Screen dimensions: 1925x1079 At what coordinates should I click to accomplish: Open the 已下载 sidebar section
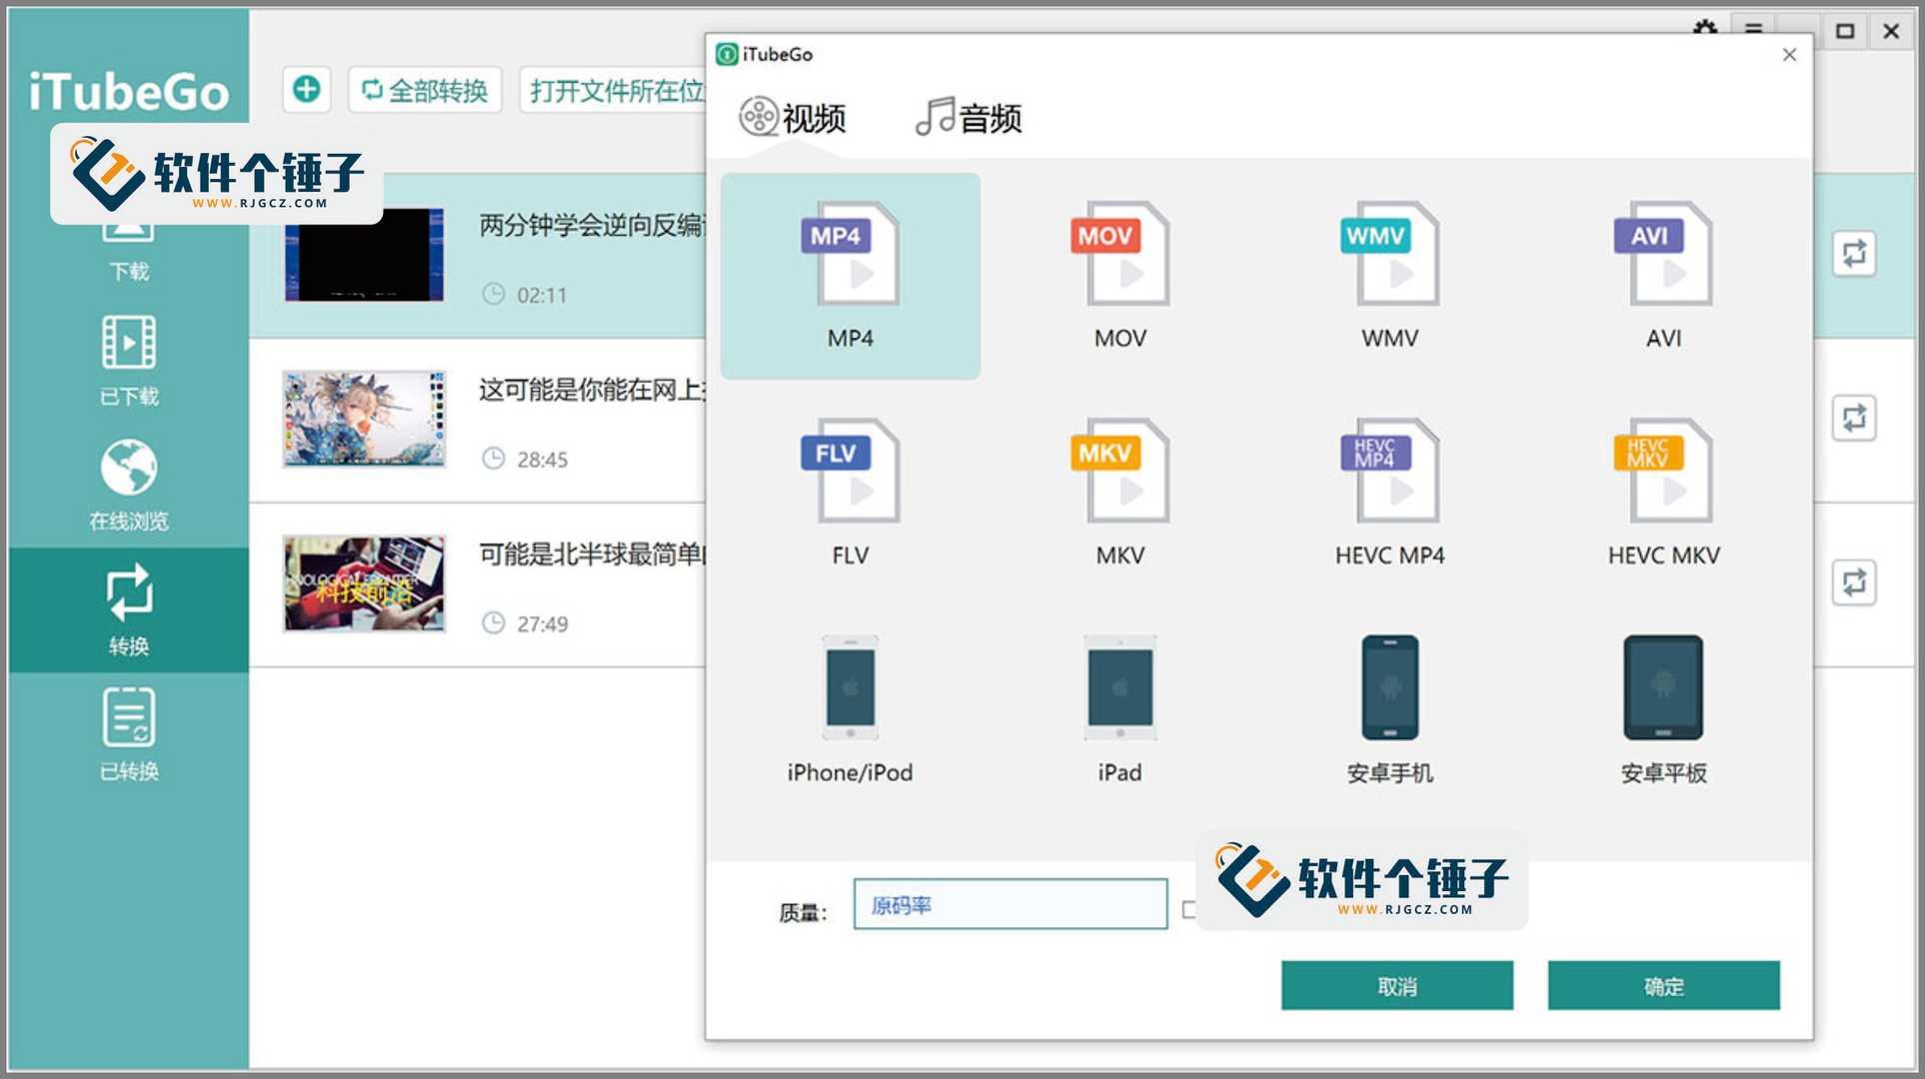click(x=129, y=361)
